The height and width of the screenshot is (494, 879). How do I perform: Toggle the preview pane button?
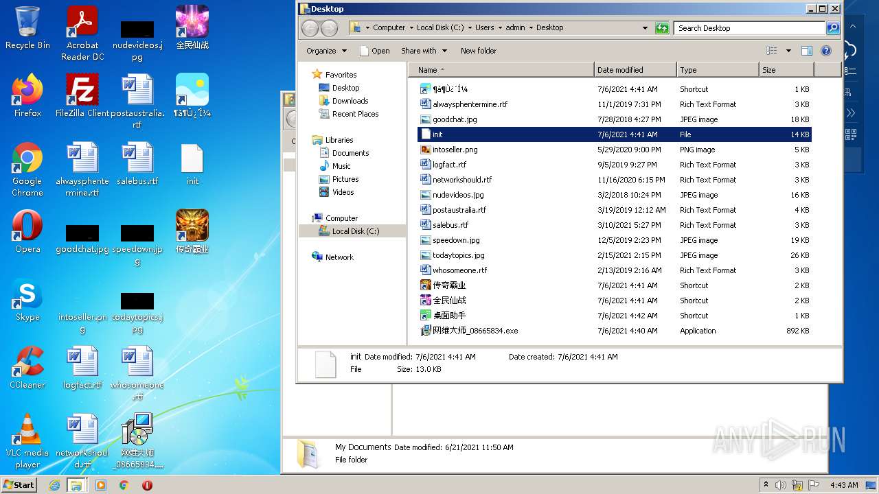tap(807, 51)
